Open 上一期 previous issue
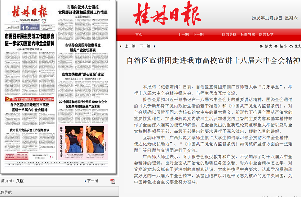The height and width of the screenshot is (197, 301). tap(183, 34)
